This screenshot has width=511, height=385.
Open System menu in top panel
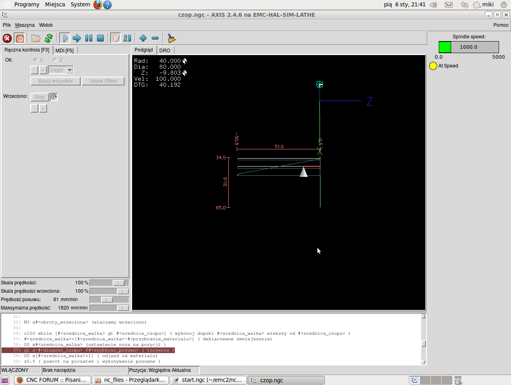[80, 4]
